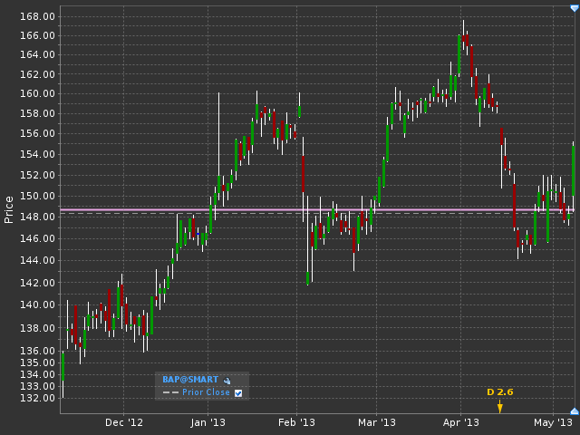Click the "Apr '13" date axis label

point(461,422)
